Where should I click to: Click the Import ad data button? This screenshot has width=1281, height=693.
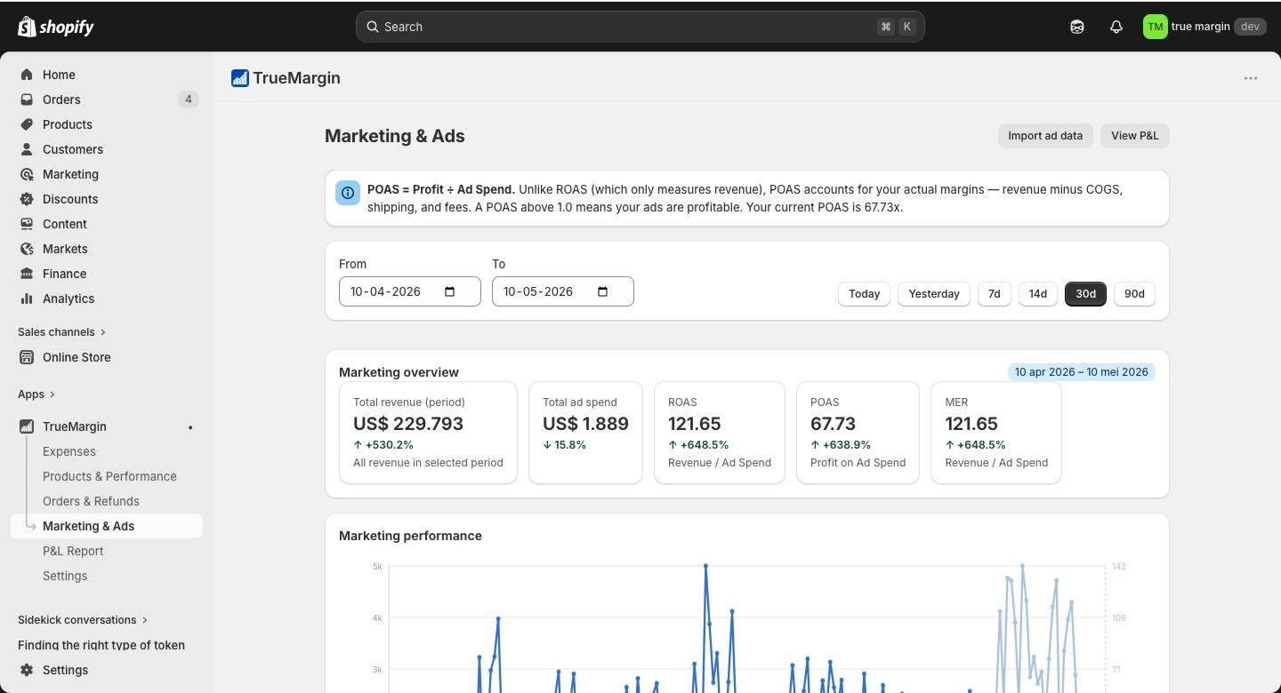[x=1045, y=136]
